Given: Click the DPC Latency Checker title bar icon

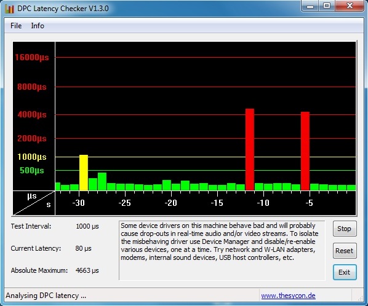Looking at the screenshot, I should (10, 9).
